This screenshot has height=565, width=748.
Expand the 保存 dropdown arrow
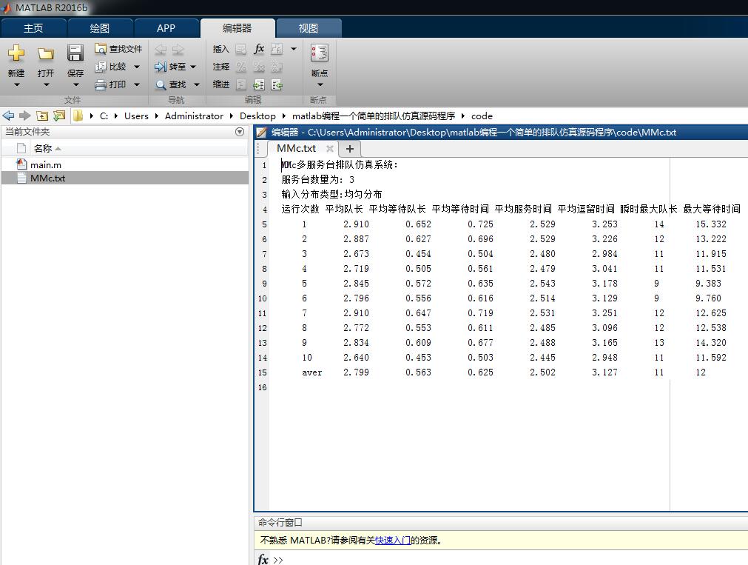pos(76,85)
